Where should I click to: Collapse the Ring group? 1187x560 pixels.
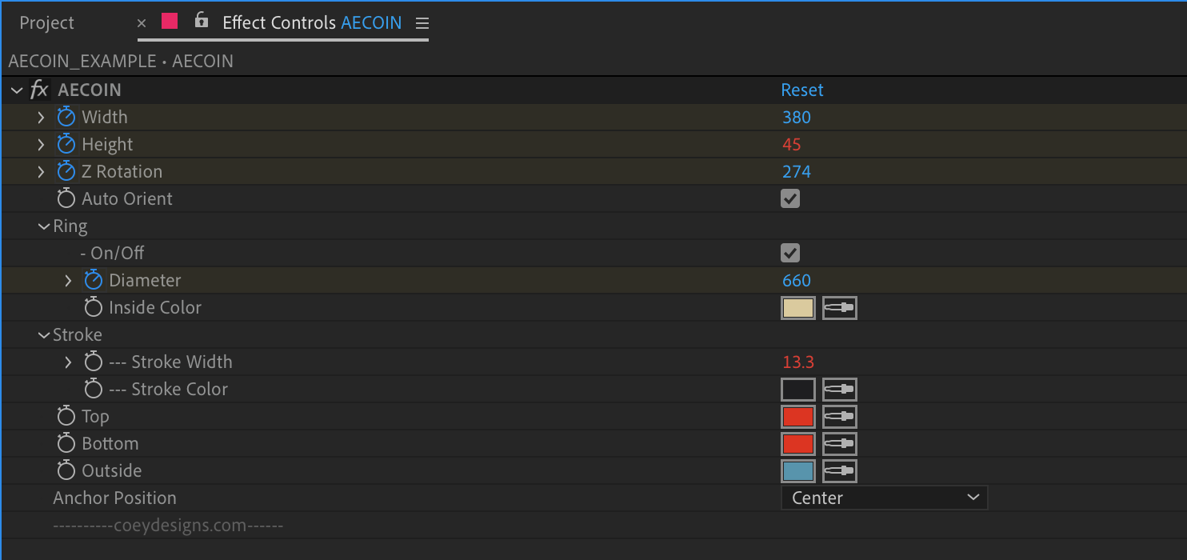pos(44,226)
